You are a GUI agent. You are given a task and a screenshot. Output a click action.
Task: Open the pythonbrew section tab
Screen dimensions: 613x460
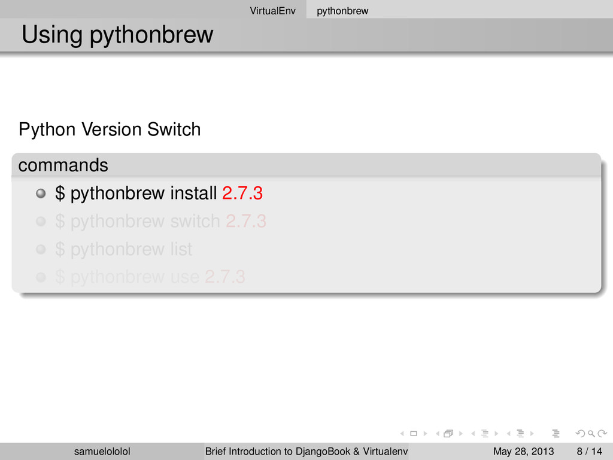(x=342, y=11)
